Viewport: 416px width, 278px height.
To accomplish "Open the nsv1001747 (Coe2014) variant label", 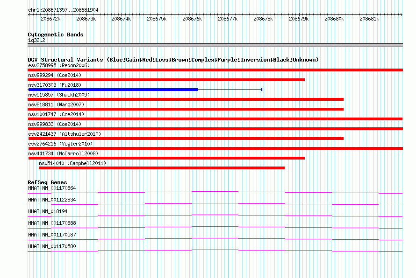I will pos(56,114).
